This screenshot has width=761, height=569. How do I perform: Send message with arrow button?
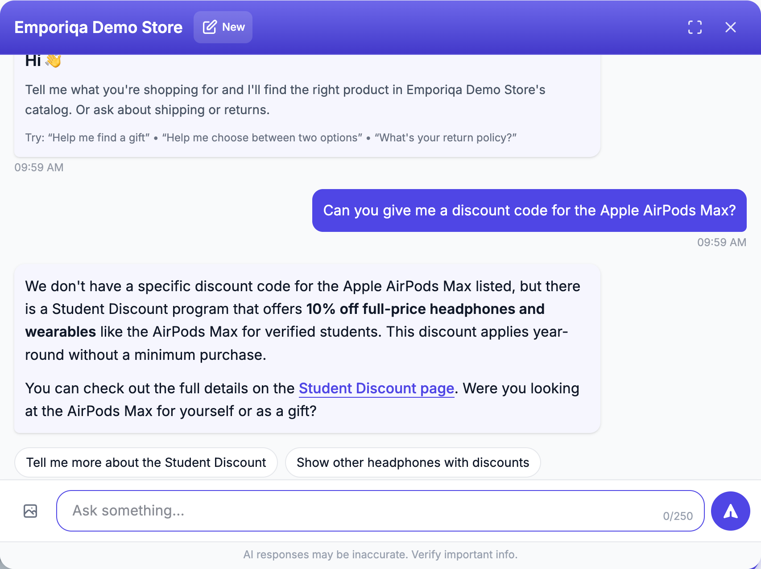(730, 511)
